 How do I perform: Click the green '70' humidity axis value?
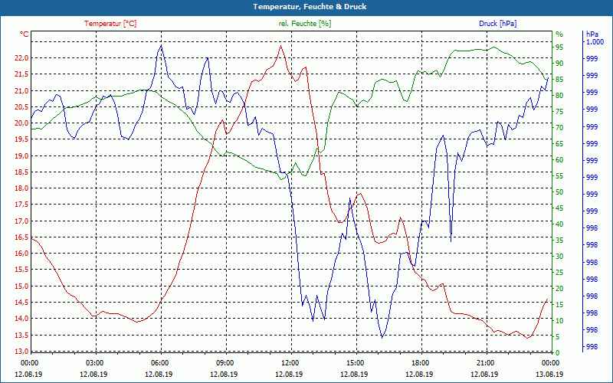[x=559, y=128]
